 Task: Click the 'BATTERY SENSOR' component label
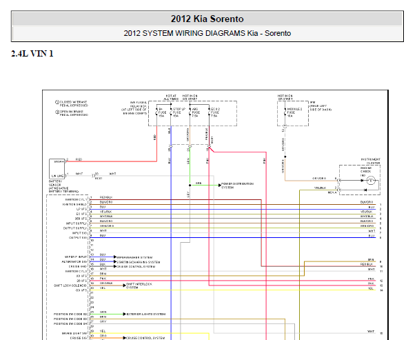pos(63,186)
